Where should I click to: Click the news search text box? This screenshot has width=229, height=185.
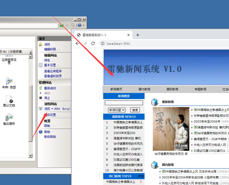124,103
